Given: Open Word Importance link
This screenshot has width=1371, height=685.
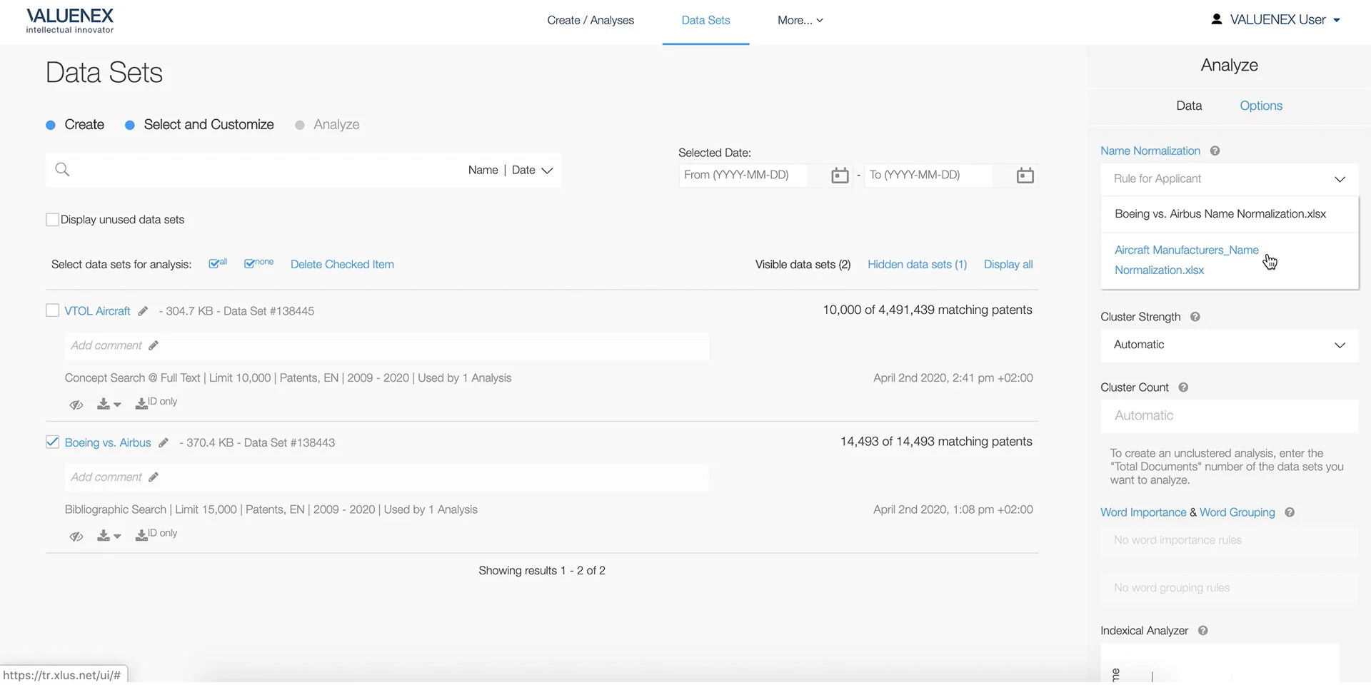Looking at the screenshot, I should [1142, 512].
